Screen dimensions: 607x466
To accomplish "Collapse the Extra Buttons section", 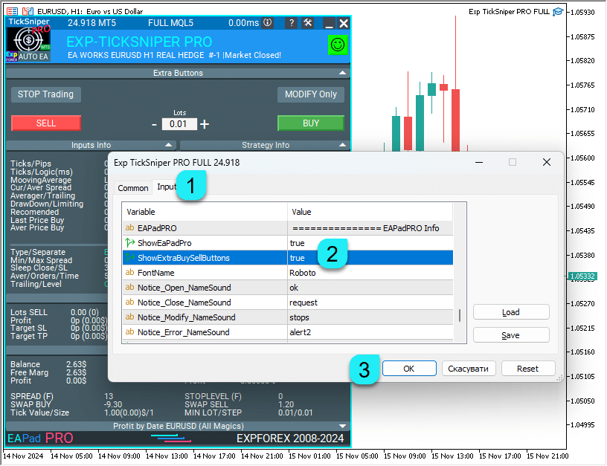I will click(x=341, y=73).
